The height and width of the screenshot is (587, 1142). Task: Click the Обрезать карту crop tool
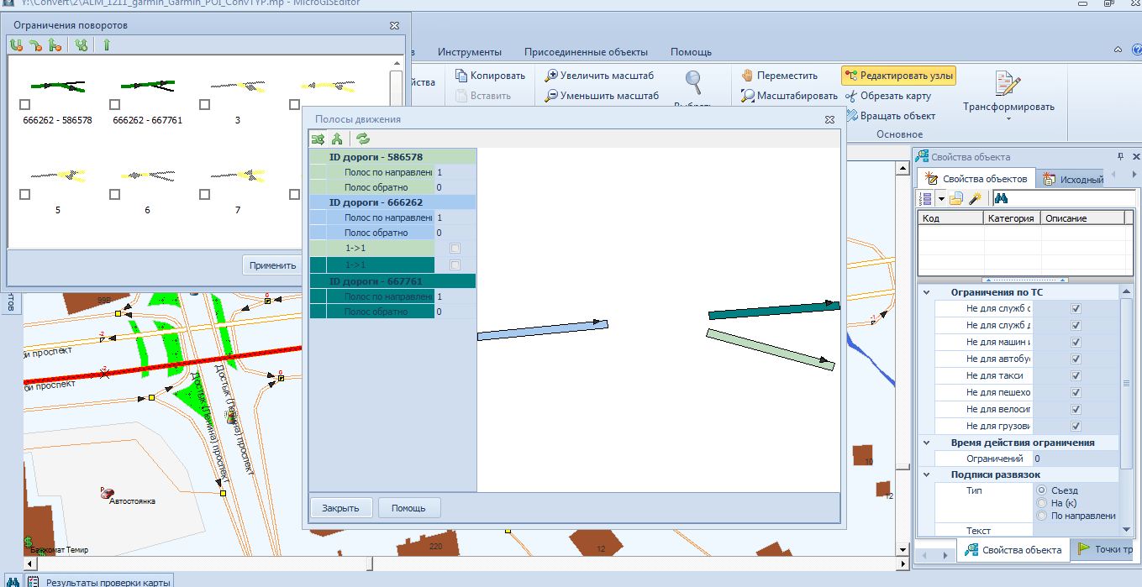tap(888, 96)
